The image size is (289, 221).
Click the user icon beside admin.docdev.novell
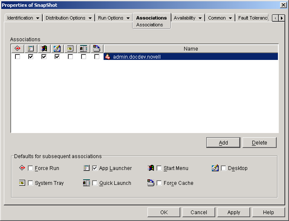click(x=108, y=57)
